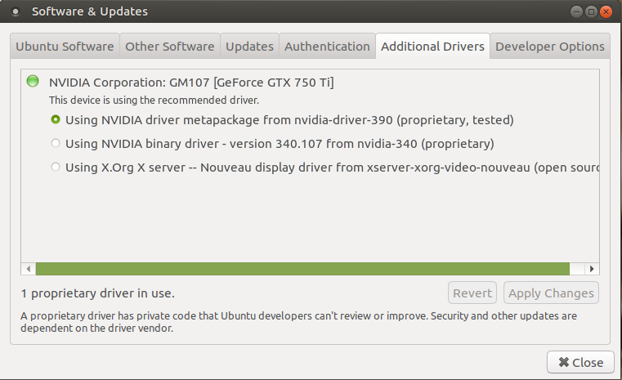
Task: Maximize the Software & Updates window
Action: tap(591, 11)
